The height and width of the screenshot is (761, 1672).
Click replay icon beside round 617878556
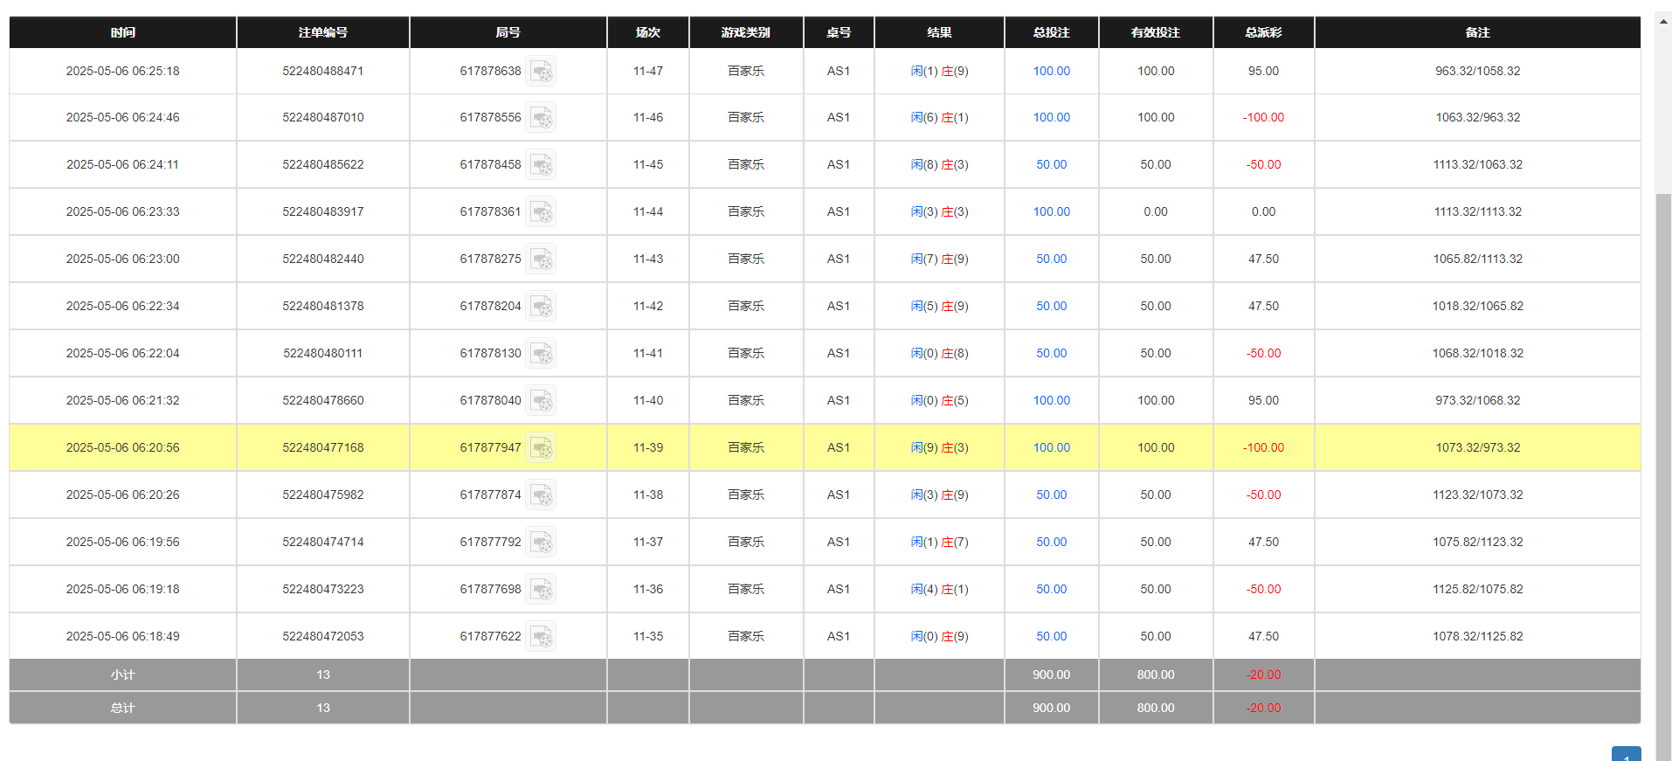point(541,117)
